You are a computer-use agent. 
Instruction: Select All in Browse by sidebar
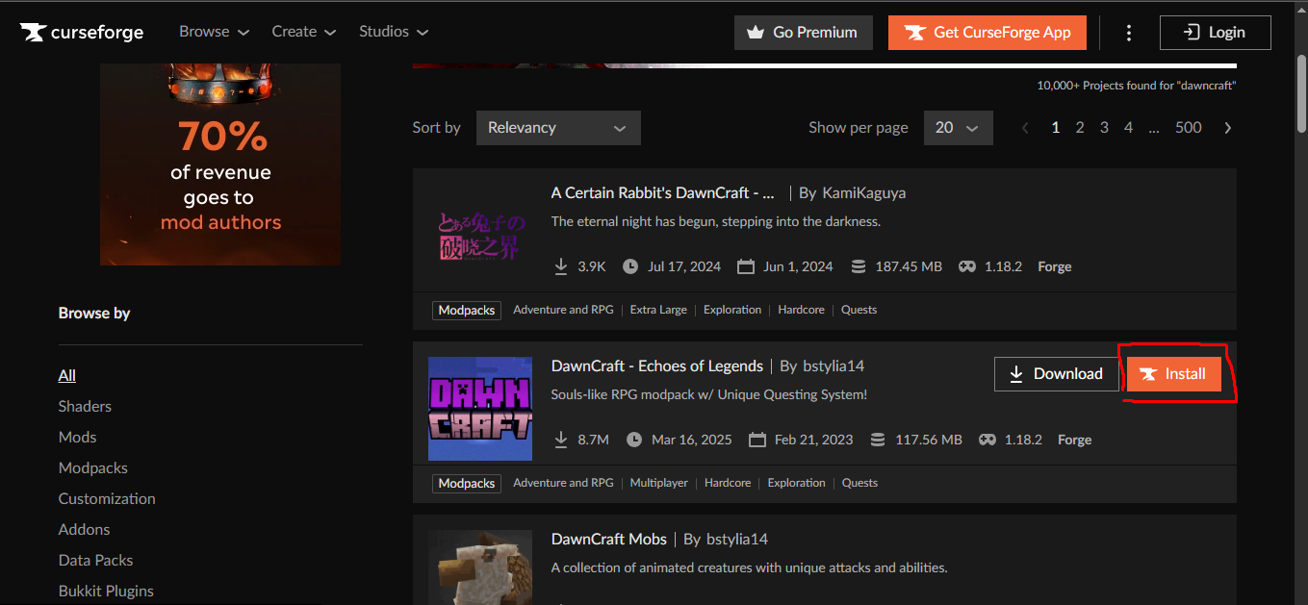pyautogui.click(x=67, y=375)
